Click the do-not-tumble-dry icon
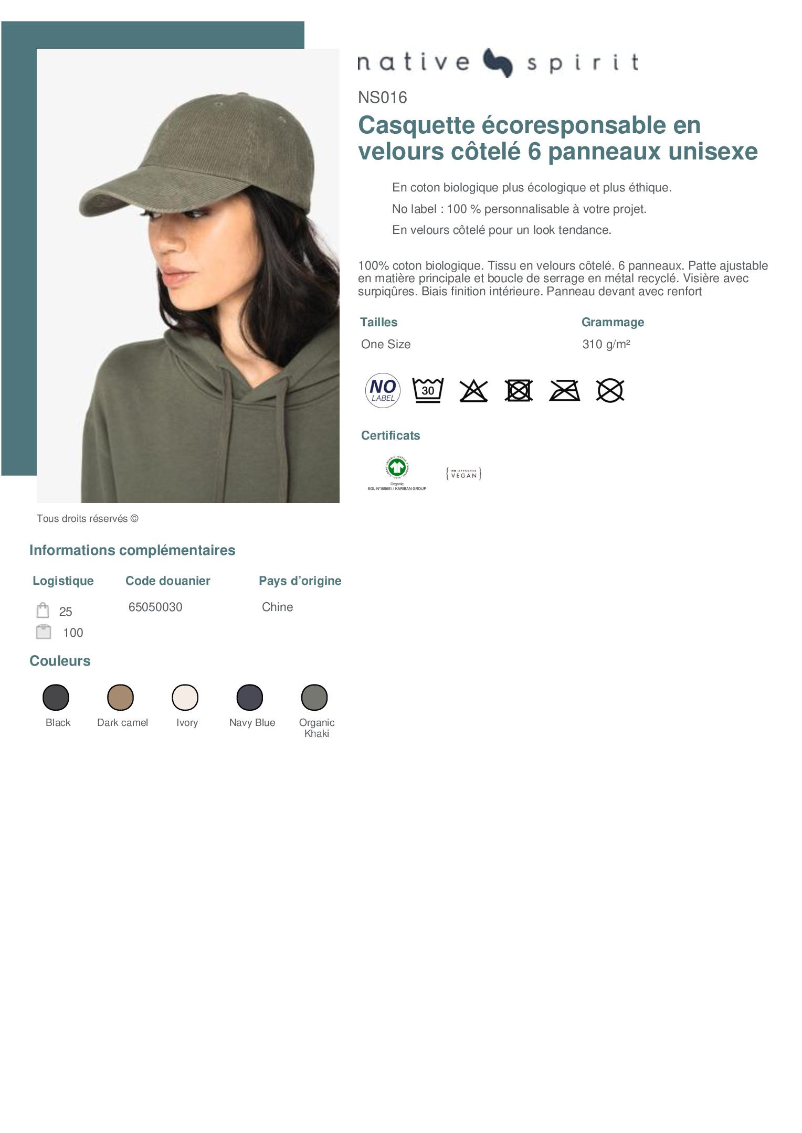This screenshot has width=802, height=1133. click(519, 391)
